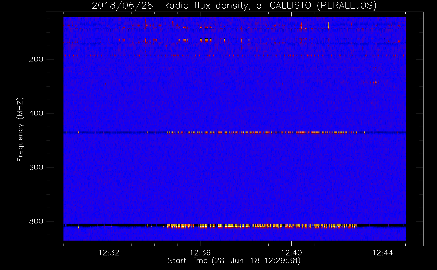
Task: Select the 400 frequency tick label
Action: [36, 113]
